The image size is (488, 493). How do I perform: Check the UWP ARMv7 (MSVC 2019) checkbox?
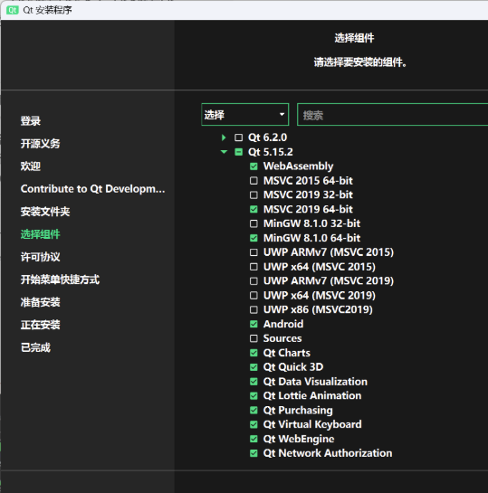[254, 280]
